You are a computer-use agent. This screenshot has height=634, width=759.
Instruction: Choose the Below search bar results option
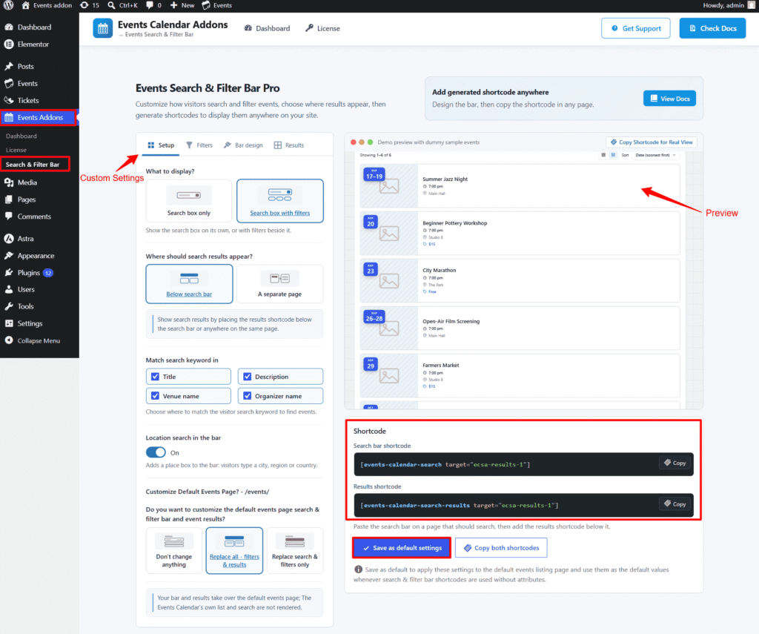coord(189,284)
